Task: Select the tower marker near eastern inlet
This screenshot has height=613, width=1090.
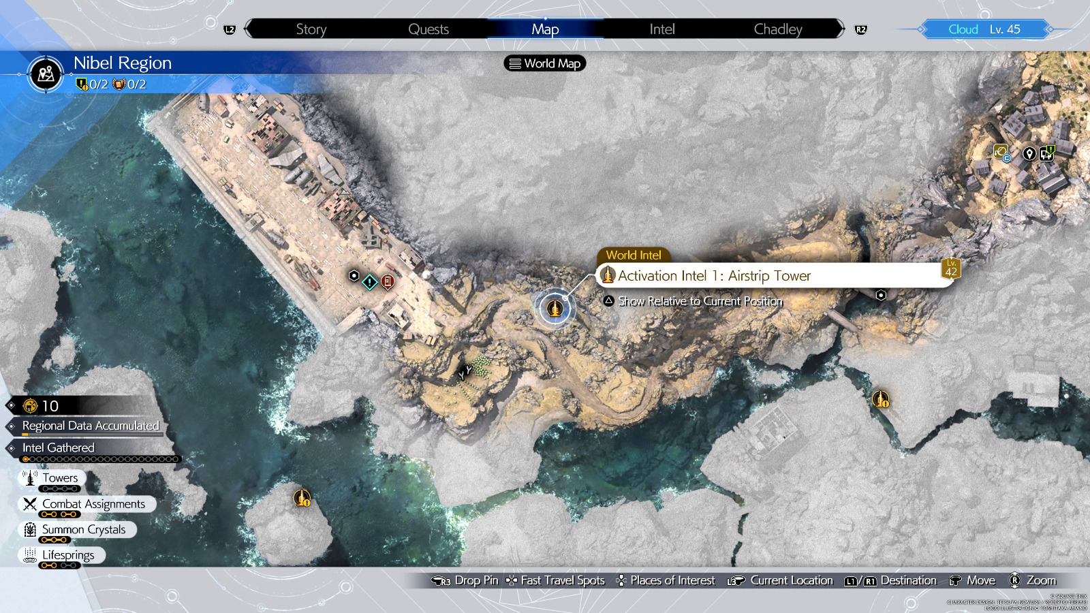Action: pos(880,398)
